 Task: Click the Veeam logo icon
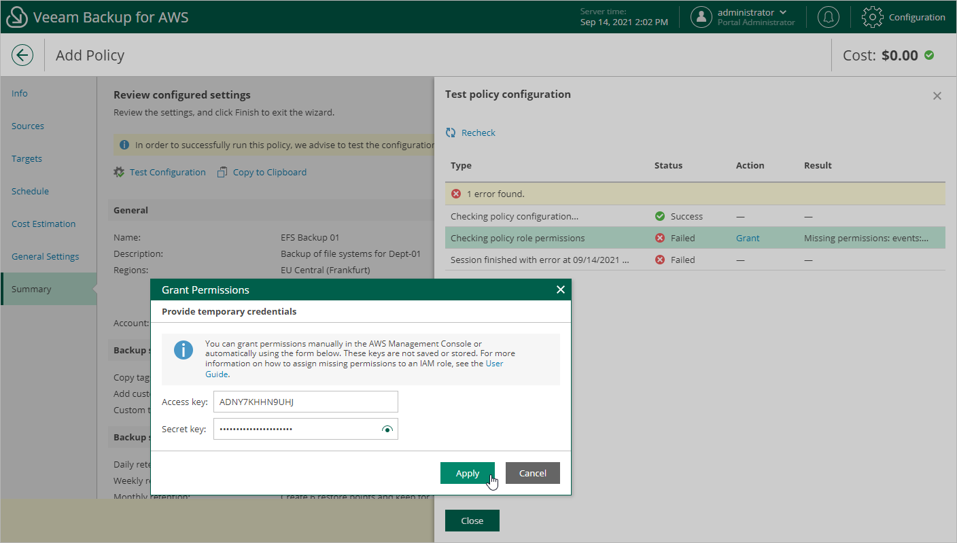pyautogui.click(x=16, y=17)
